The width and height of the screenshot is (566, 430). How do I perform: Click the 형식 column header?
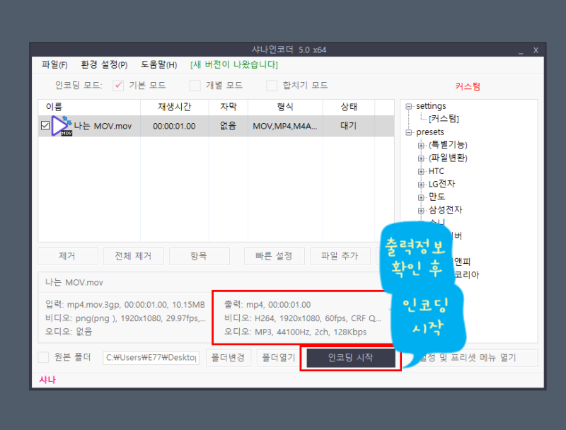(x=285, y=107)
